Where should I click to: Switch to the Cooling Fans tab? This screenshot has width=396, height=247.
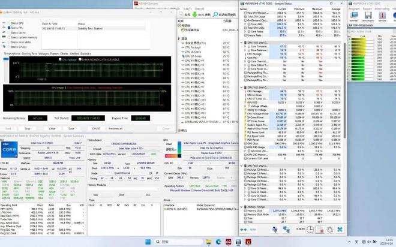click(x=29, y=53)
